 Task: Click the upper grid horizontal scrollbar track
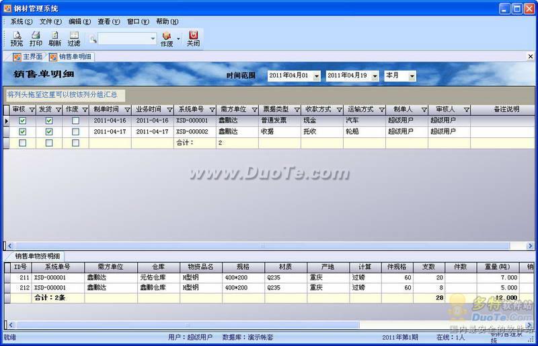(518, 246)
